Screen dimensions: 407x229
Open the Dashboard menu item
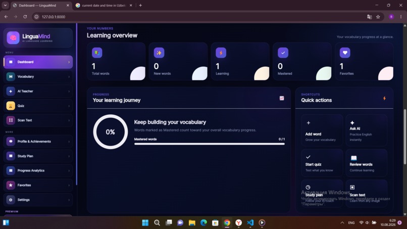click(38, 62)
